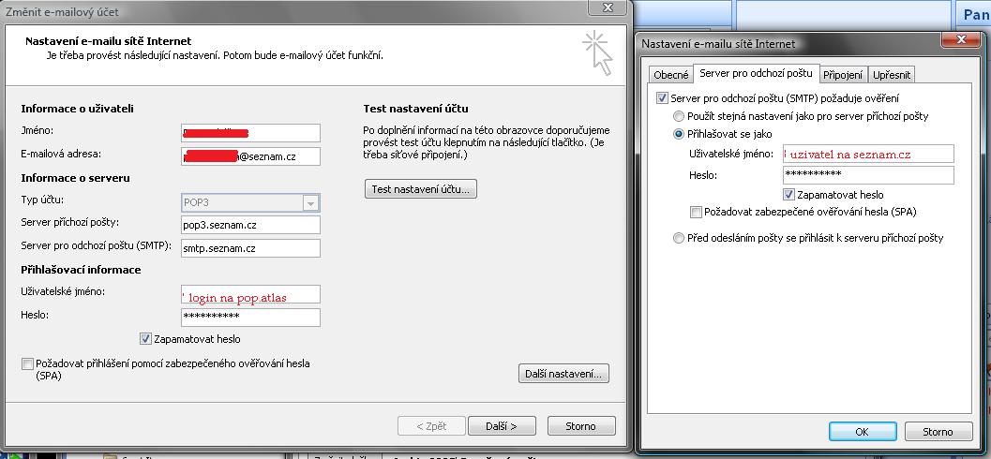Screen dimensions: 991x459
Task: Toggle Zapamatovat heslo in SMTP dialog
Action: tap(788, 195)
